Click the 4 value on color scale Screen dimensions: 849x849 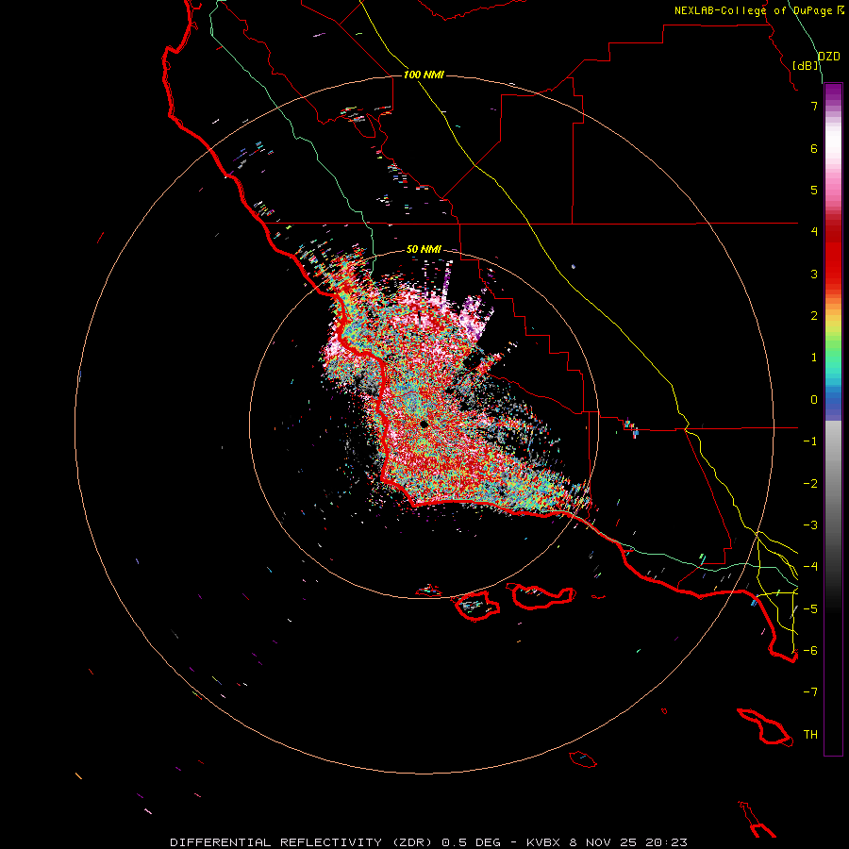(814, 232)
